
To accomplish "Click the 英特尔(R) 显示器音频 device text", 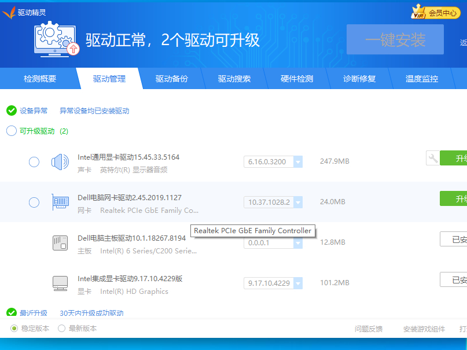I will (134, 170).
